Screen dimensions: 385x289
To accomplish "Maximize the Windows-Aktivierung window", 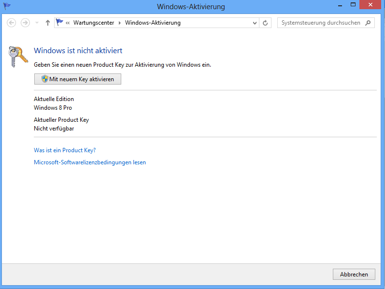I will (x=353, y=5).
